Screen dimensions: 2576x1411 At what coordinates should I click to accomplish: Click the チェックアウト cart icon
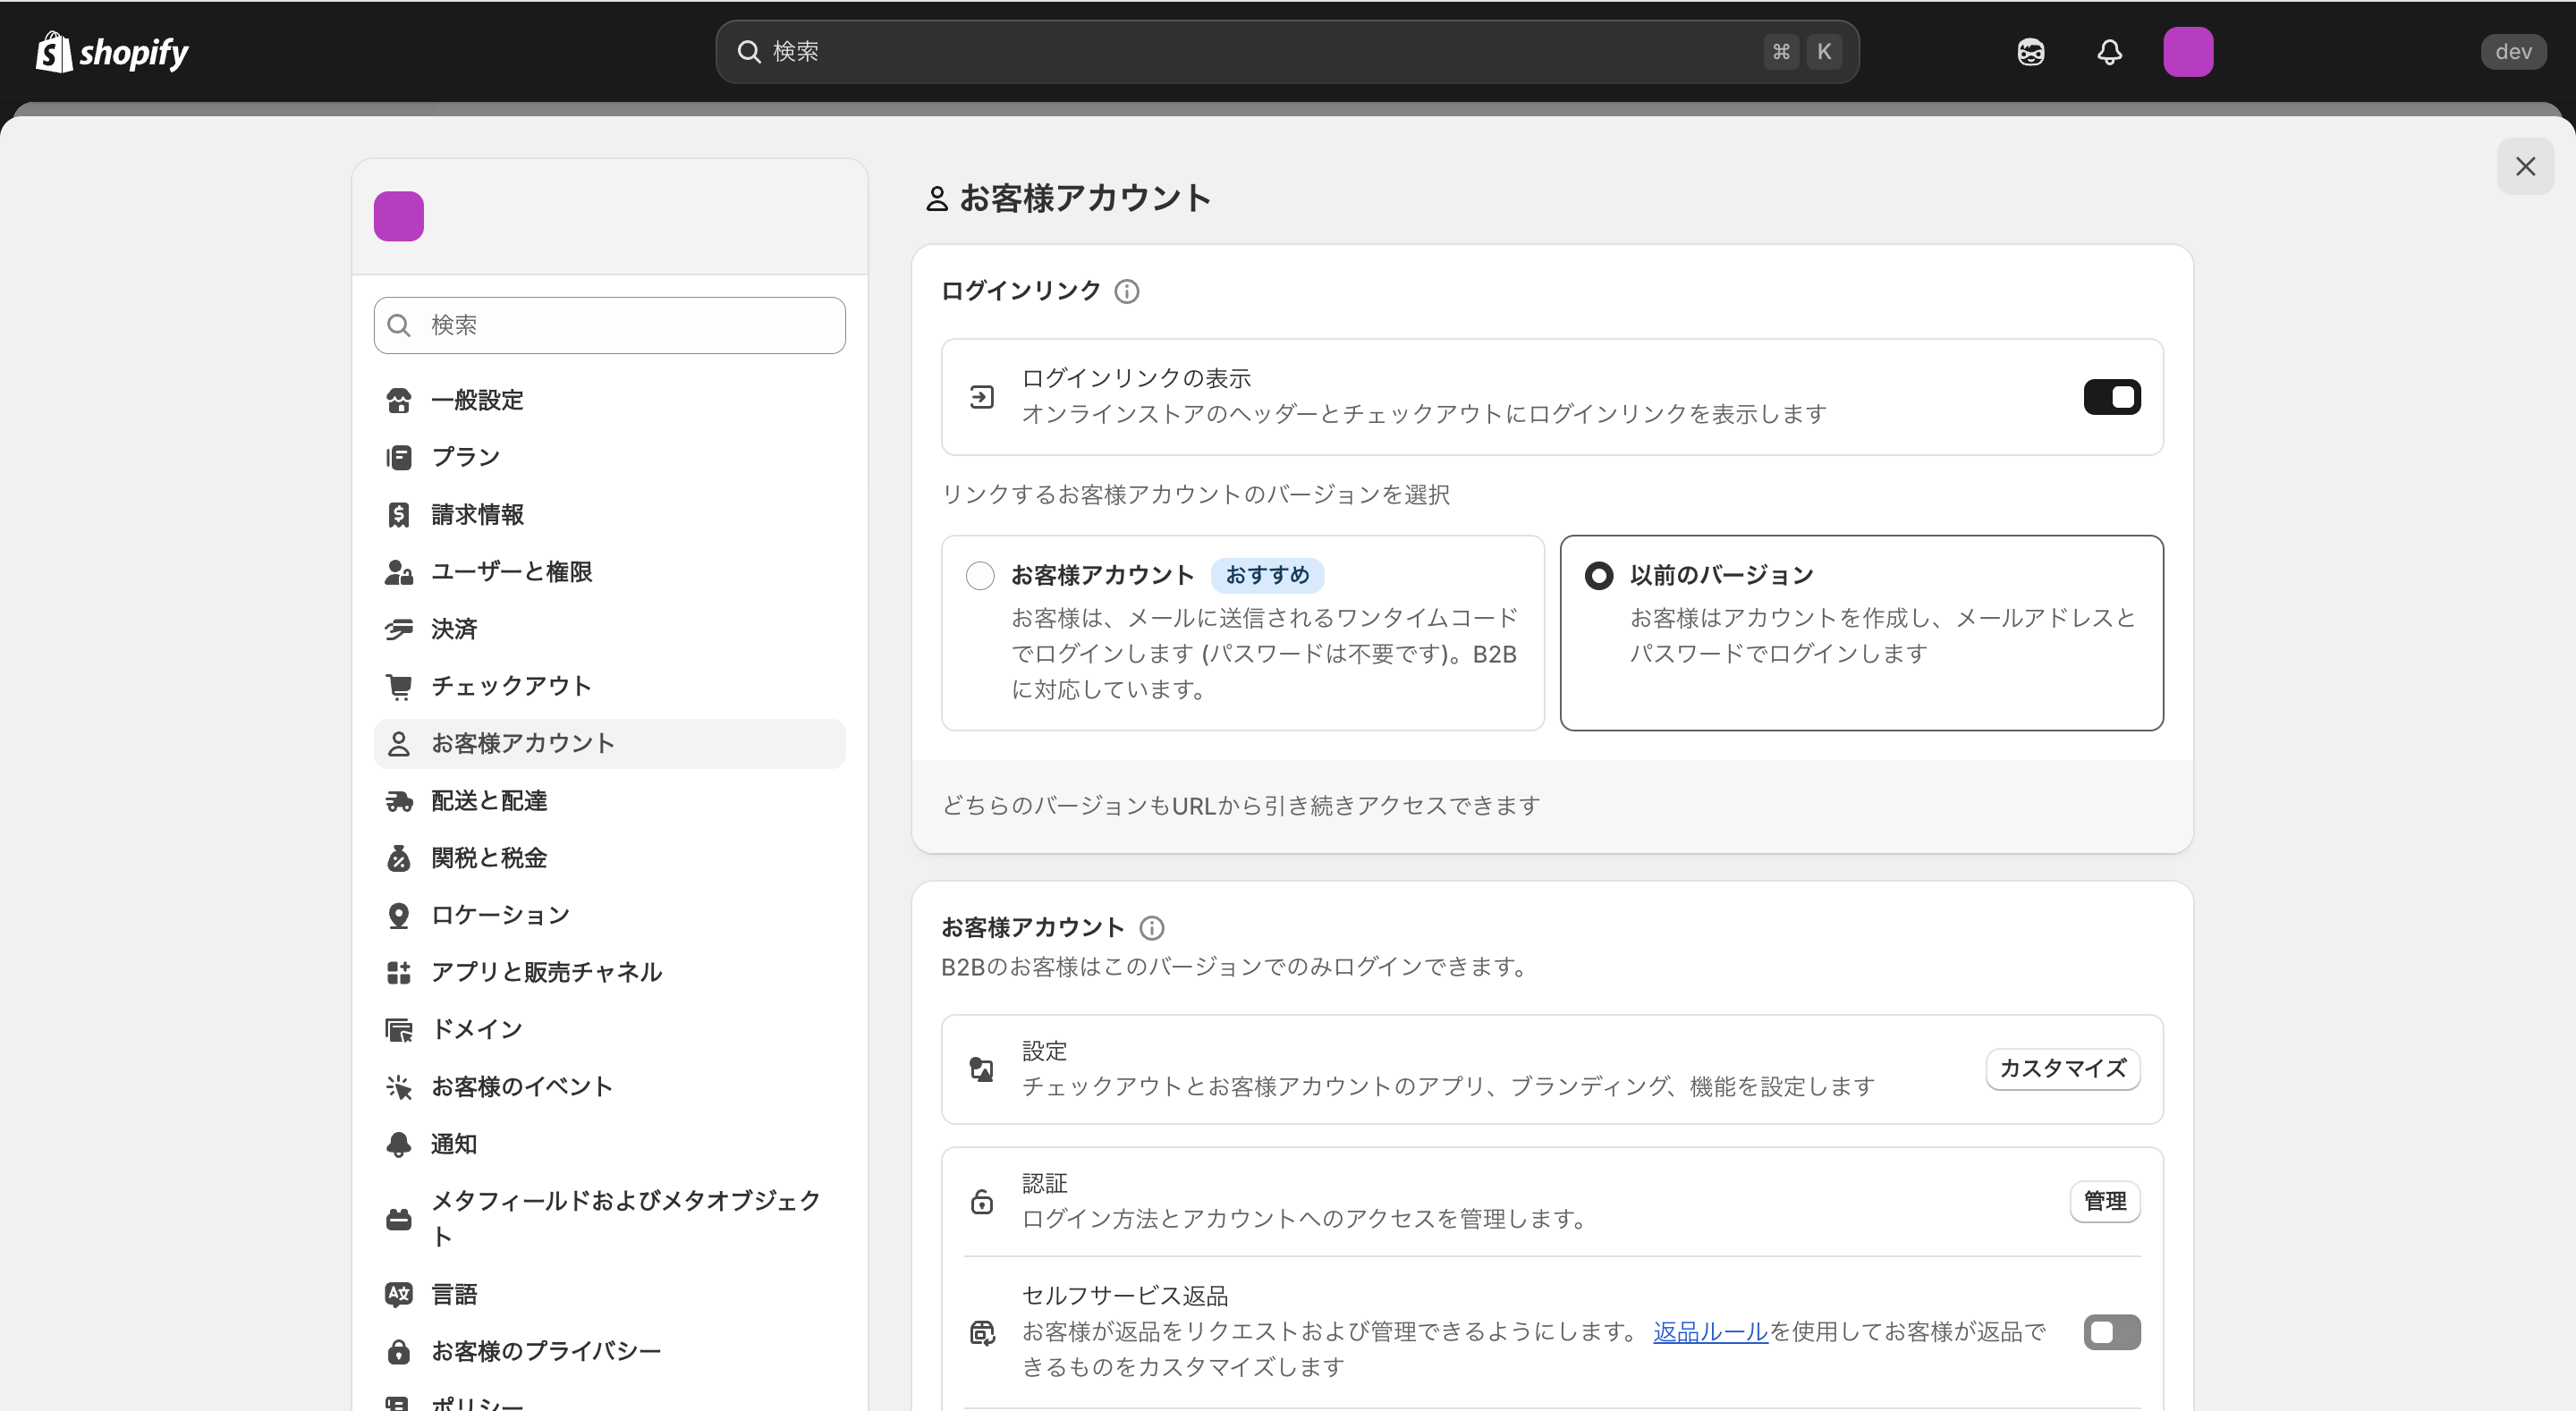(x=399, y=686)
